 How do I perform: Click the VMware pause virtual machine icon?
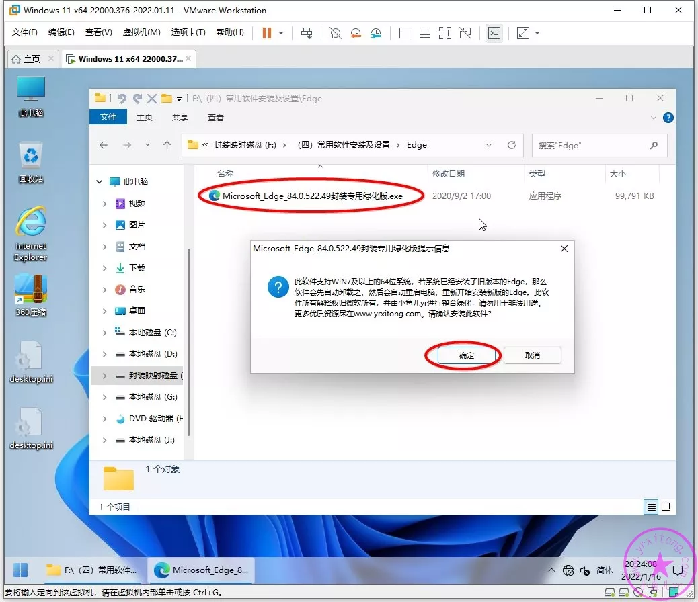[266, 33]
